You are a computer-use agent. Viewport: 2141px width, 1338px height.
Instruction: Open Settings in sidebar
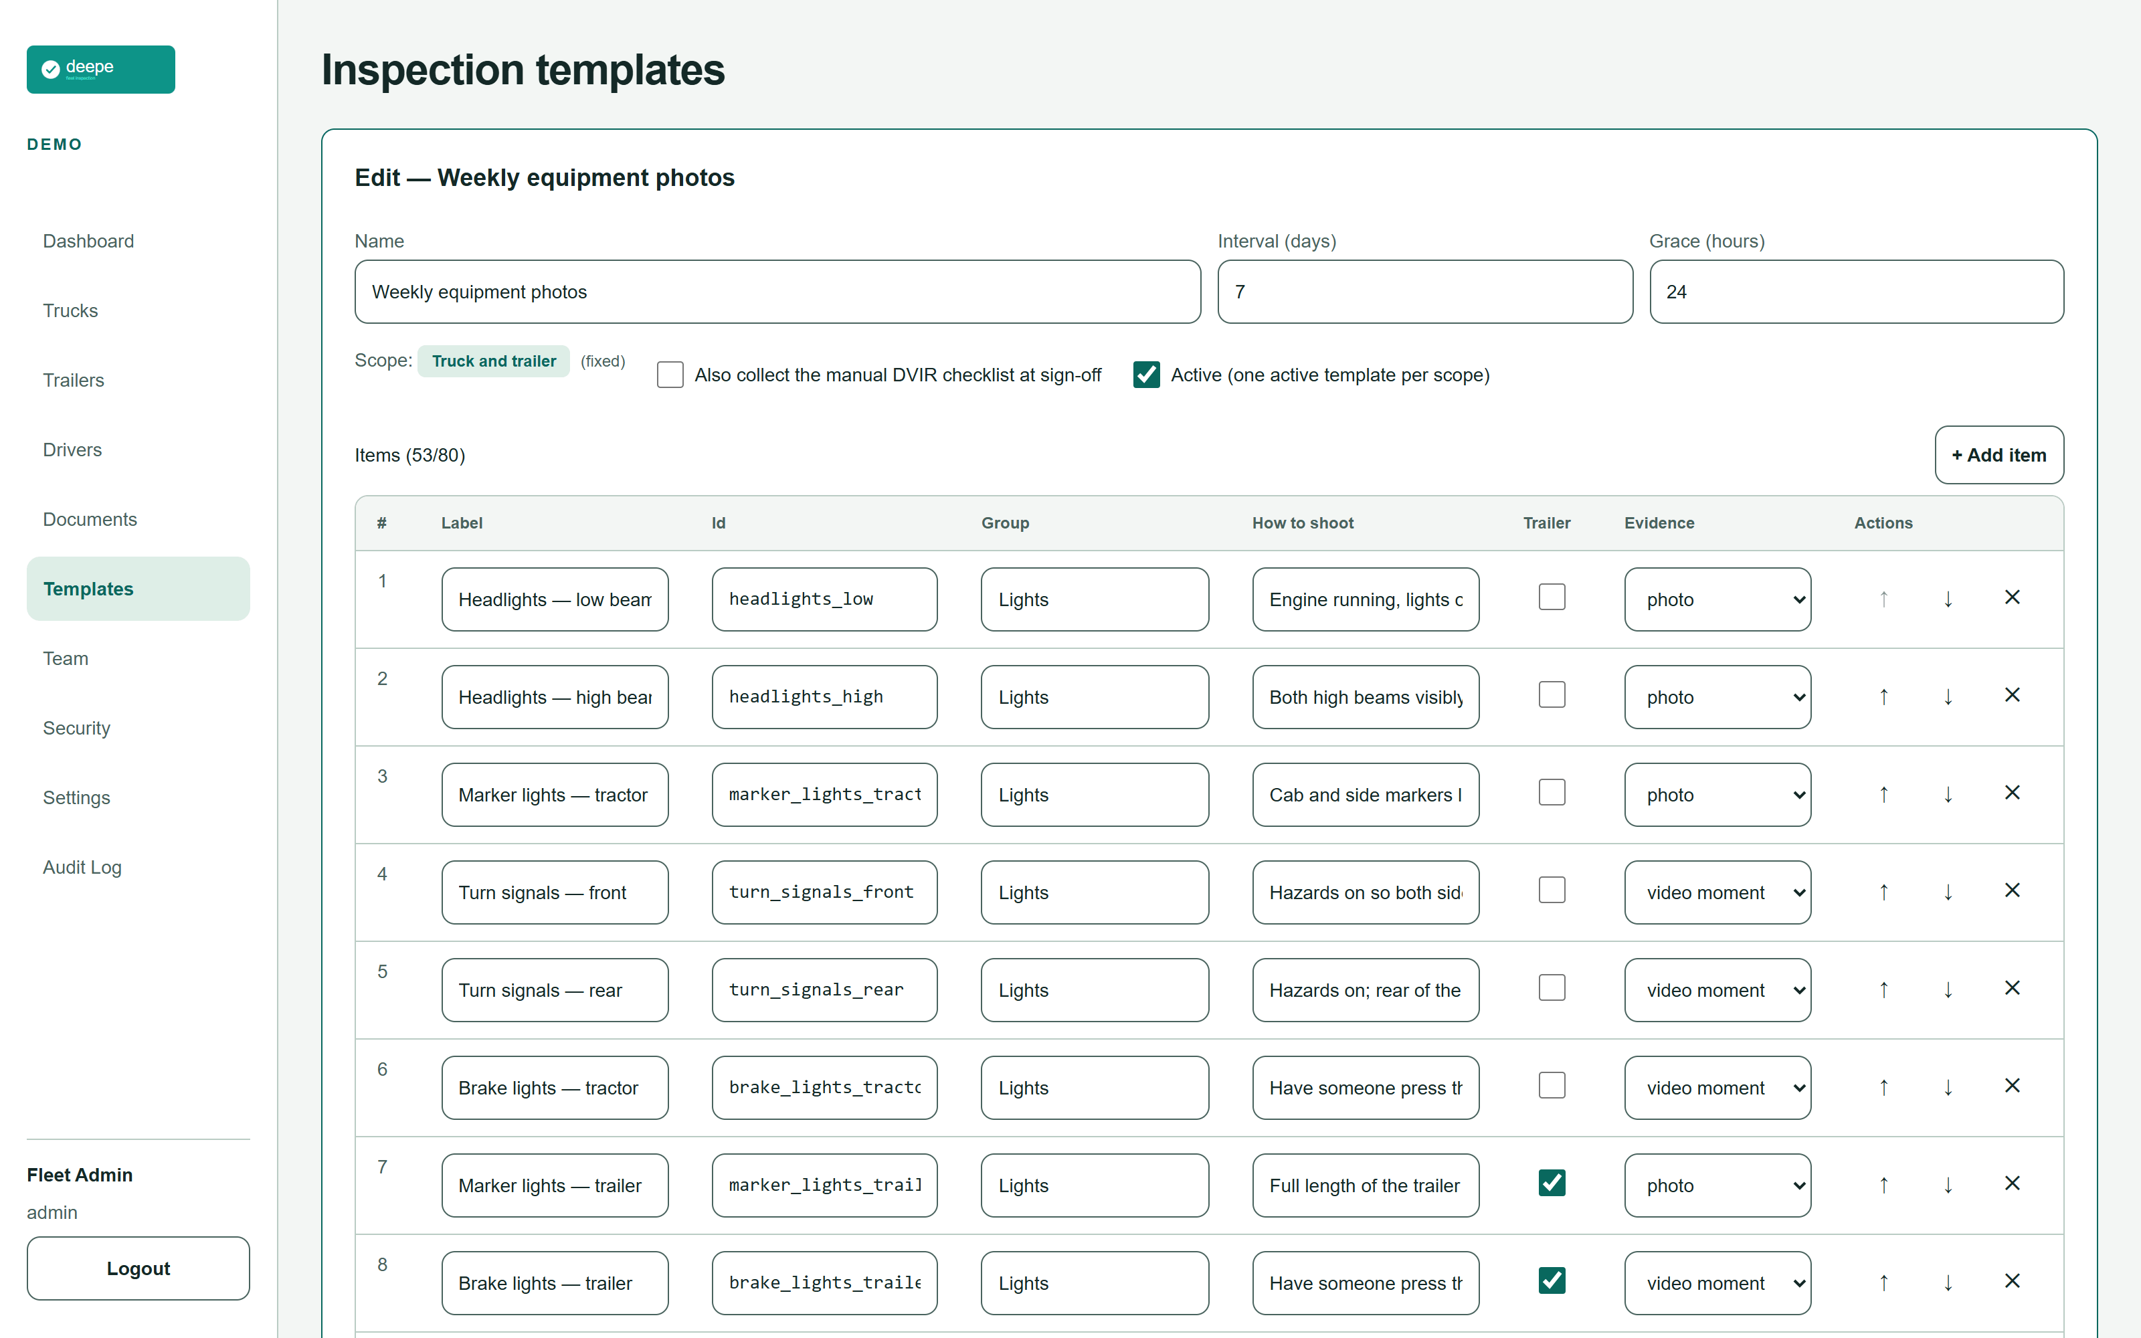[138, 797]
